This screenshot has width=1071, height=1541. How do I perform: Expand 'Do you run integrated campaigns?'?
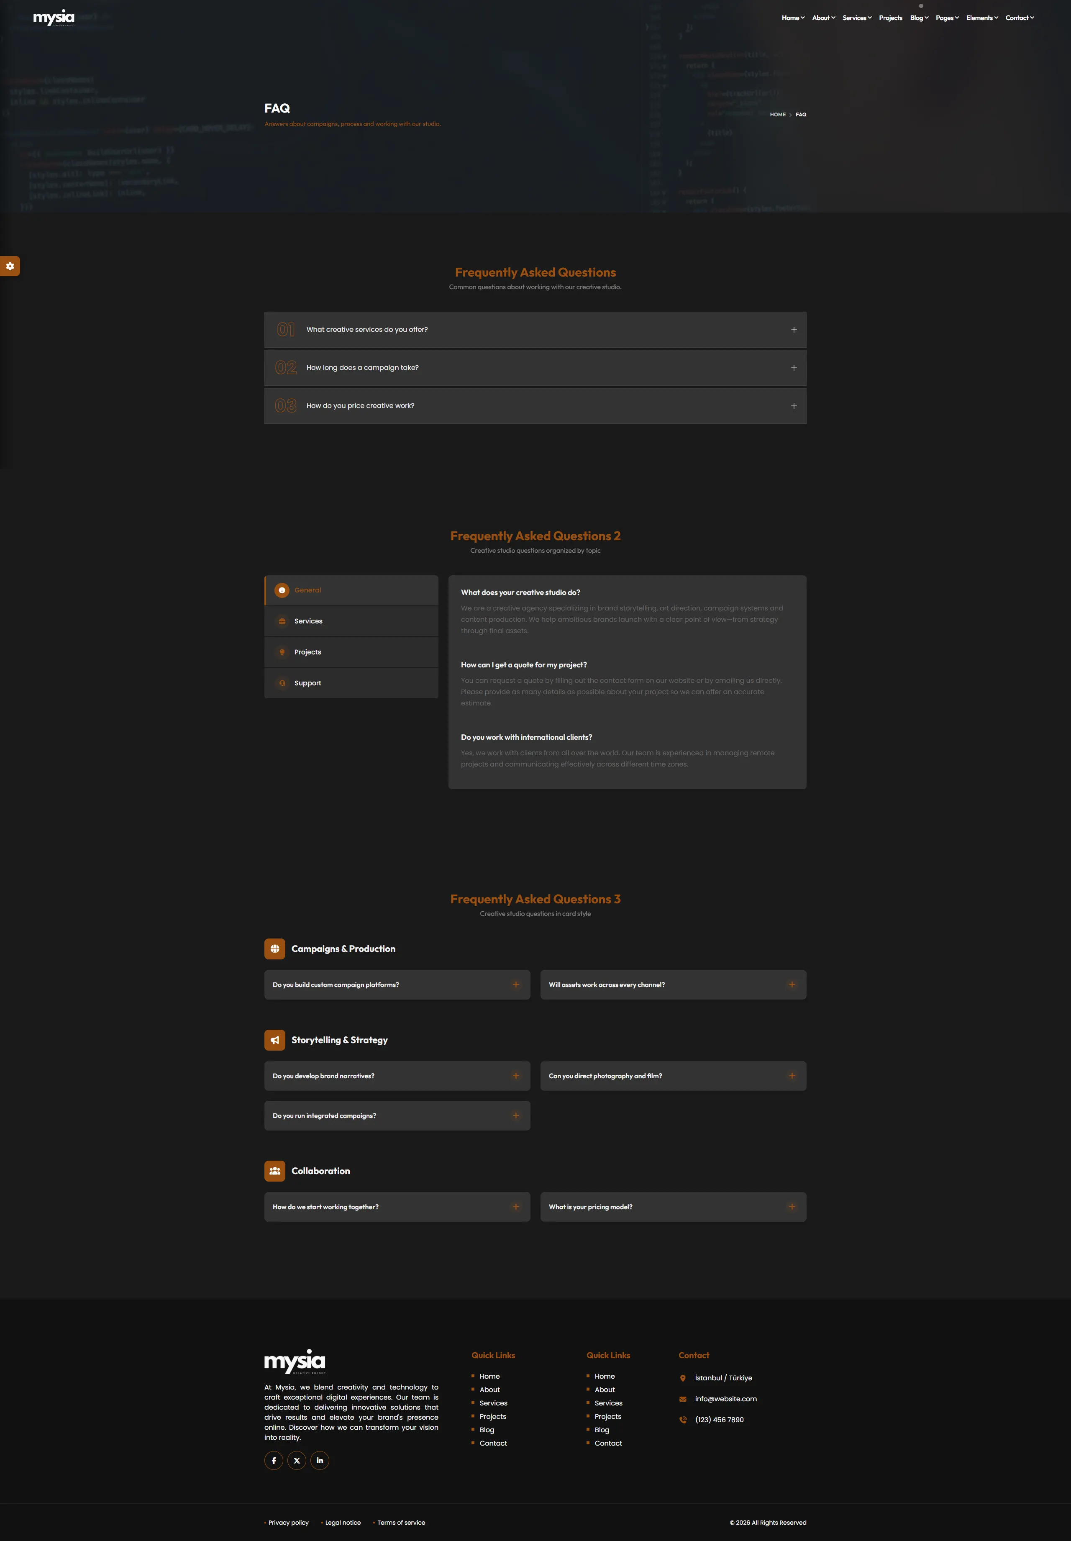pyautogui.click(x=397, y=1115)
